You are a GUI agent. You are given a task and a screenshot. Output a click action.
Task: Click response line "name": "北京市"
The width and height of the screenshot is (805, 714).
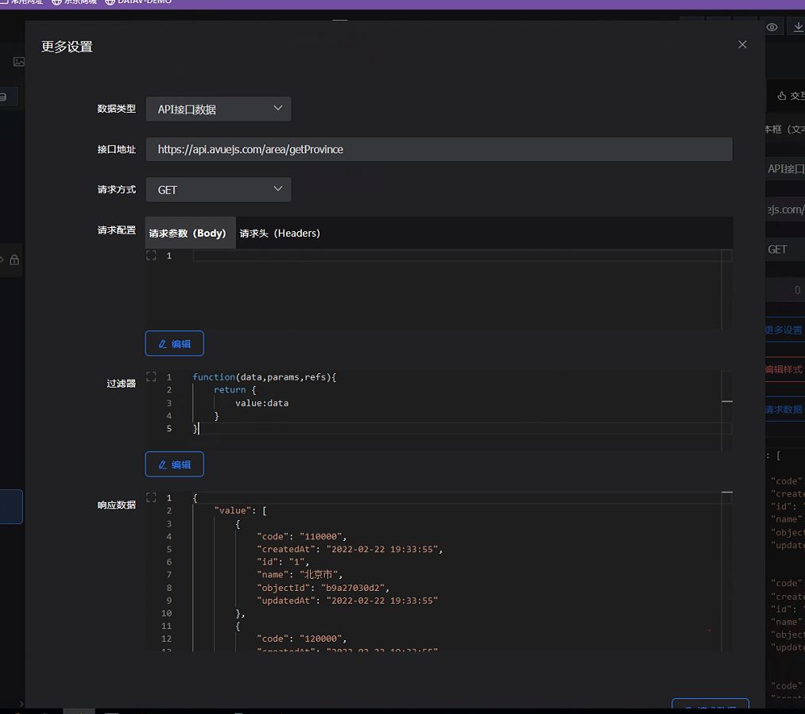300,574
